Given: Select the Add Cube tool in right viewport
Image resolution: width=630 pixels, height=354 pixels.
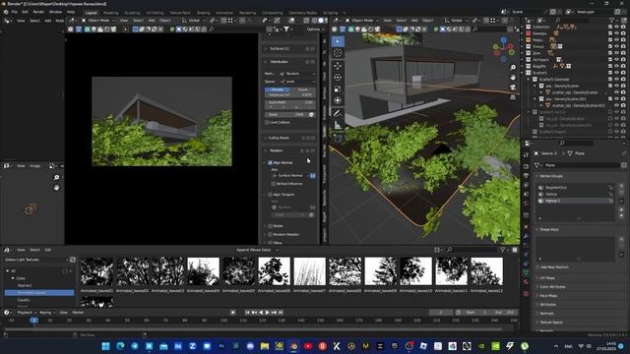Looking at the screenshot, I should (338, 138).
